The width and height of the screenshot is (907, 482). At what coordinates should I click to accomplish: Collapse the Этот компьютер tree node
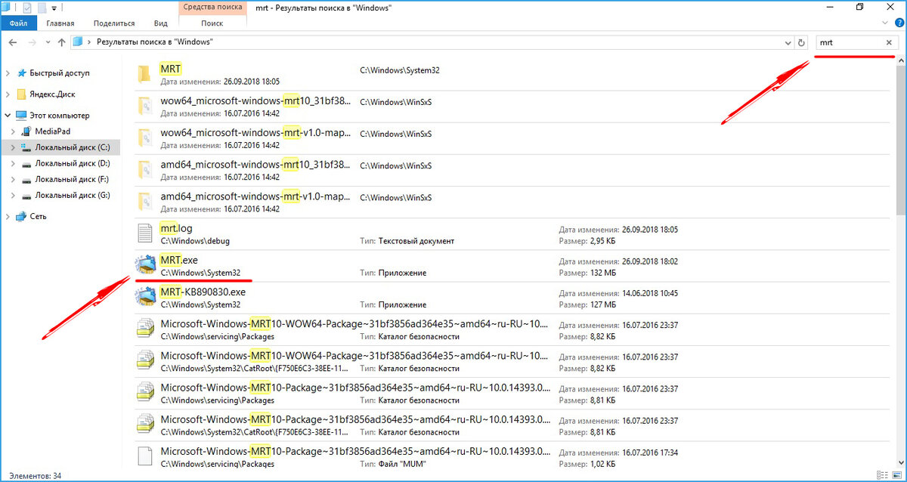[x=8, y=116]
